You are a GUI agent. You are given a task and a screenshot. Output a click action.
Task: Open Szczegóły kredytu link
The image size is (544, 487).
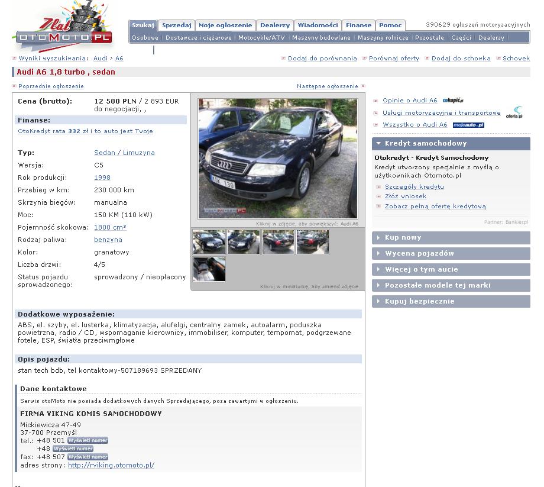[x=415, y=187]
